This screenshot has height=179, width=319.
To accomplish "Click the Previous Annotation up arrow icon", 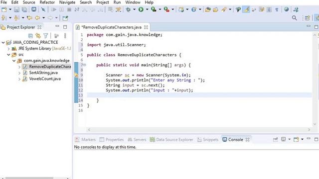I will [x=16, y=18].
